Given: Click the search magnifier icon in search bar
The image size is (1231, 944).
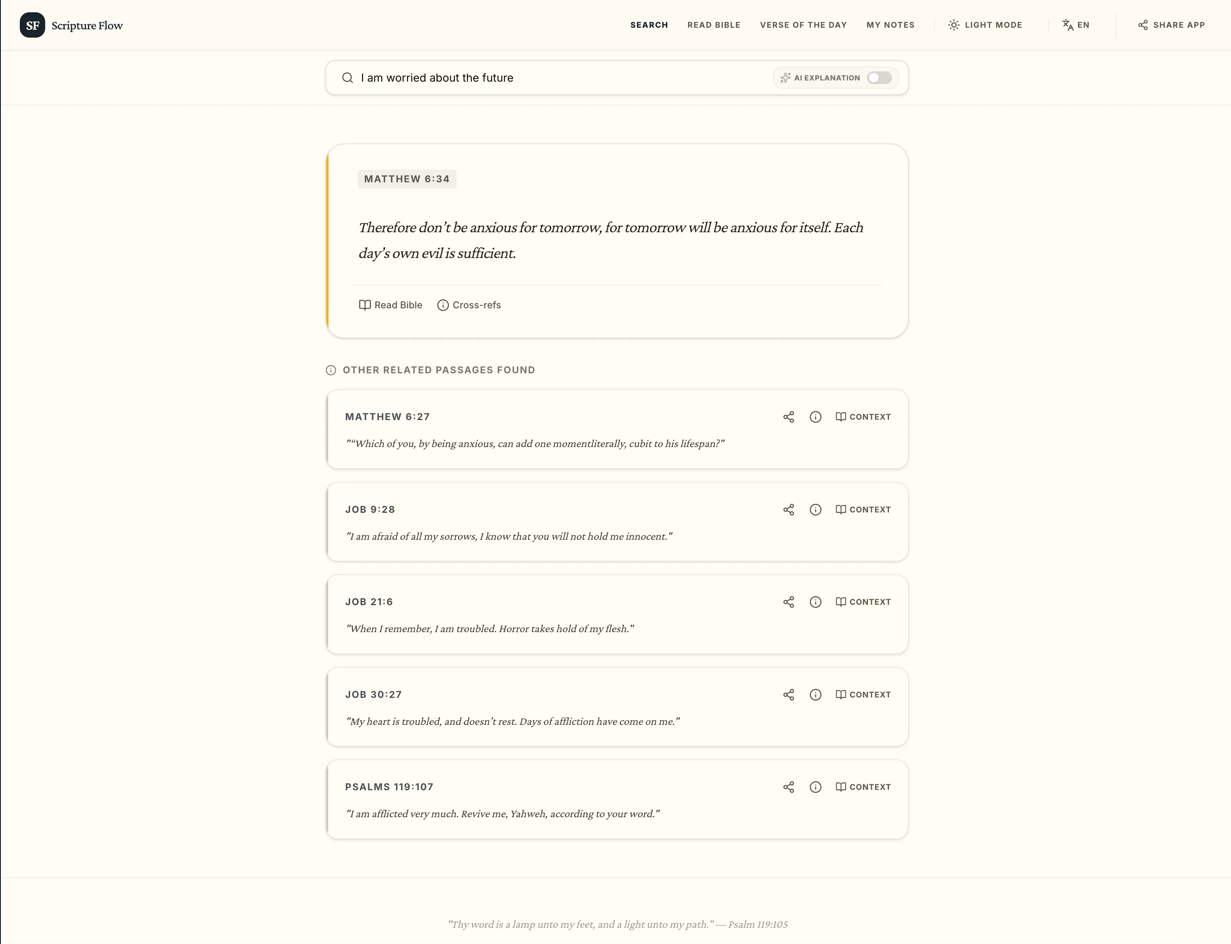Looking at the screenshot, I should (x=348, y=78).
